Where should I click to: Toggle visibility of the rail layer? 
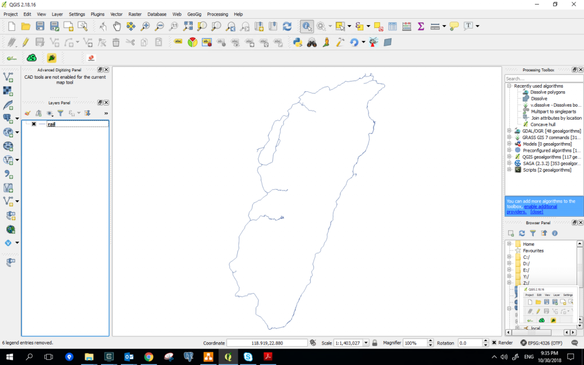pyautogui.click(x=34, y=124)
